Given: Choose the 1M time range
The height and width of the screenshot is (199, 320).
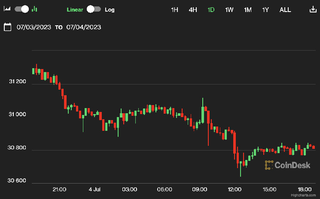Looking at the screenshot, I should [x=248, y=9].
